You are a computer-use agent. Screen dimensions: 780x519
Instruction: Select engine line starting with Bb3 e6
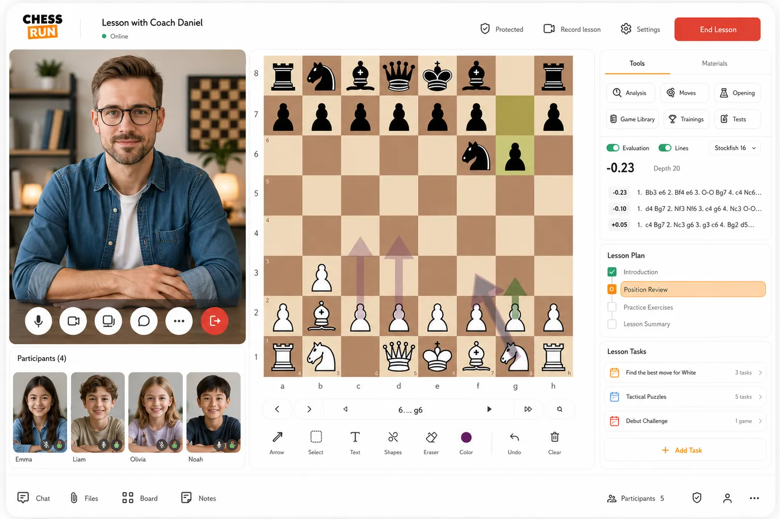pos(685,192)
